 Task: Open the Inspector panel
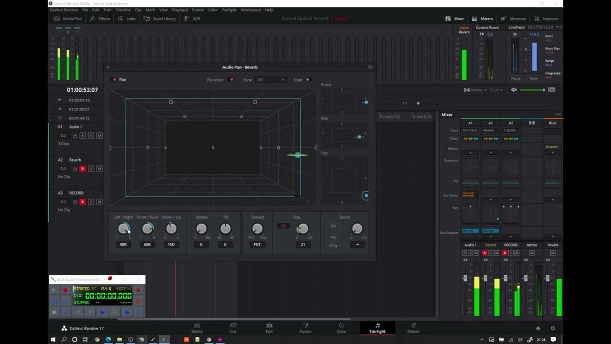click(546, 19)
